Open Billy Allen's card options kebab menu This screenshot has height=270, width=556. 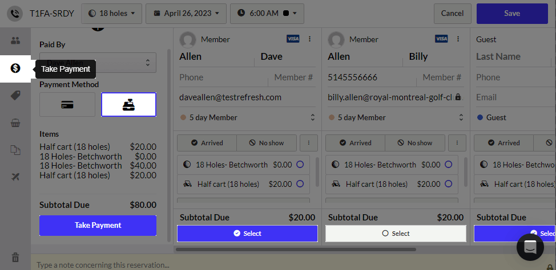pos(458,39)
